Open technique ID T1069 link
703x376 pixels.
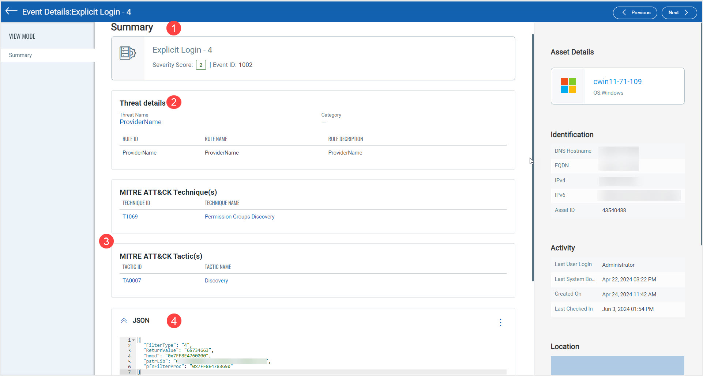coord(130,217)
